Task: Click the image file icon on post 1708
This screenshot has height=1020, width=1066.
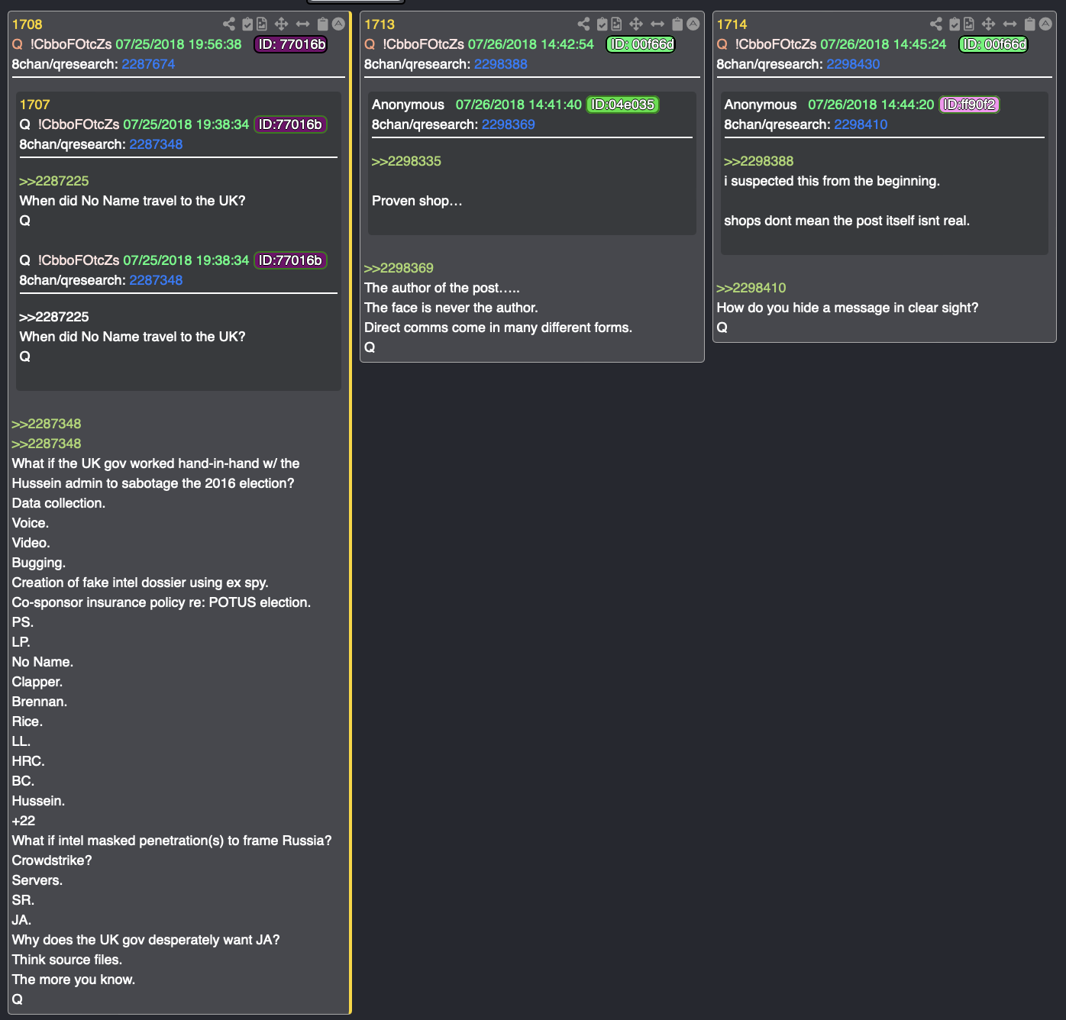Action: (x=262, y=24)
